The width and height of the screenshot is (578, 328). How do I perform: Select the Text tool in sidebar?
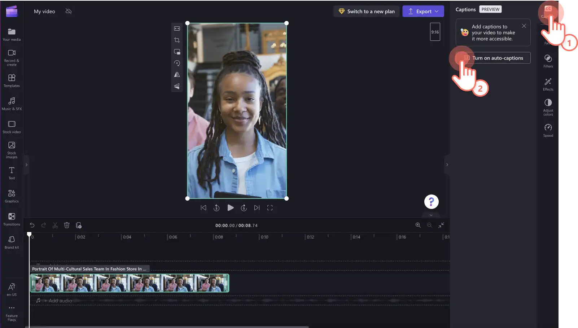tap(12, 173)
